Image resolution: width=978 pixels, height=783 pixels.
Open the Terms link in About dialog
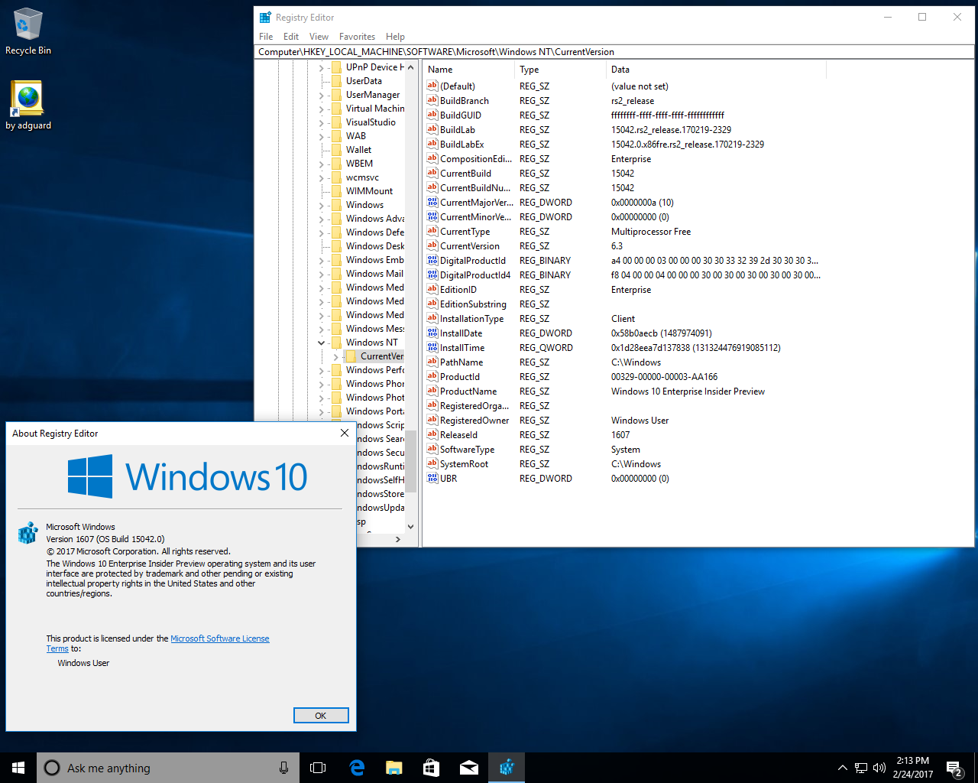pos(57,648)
